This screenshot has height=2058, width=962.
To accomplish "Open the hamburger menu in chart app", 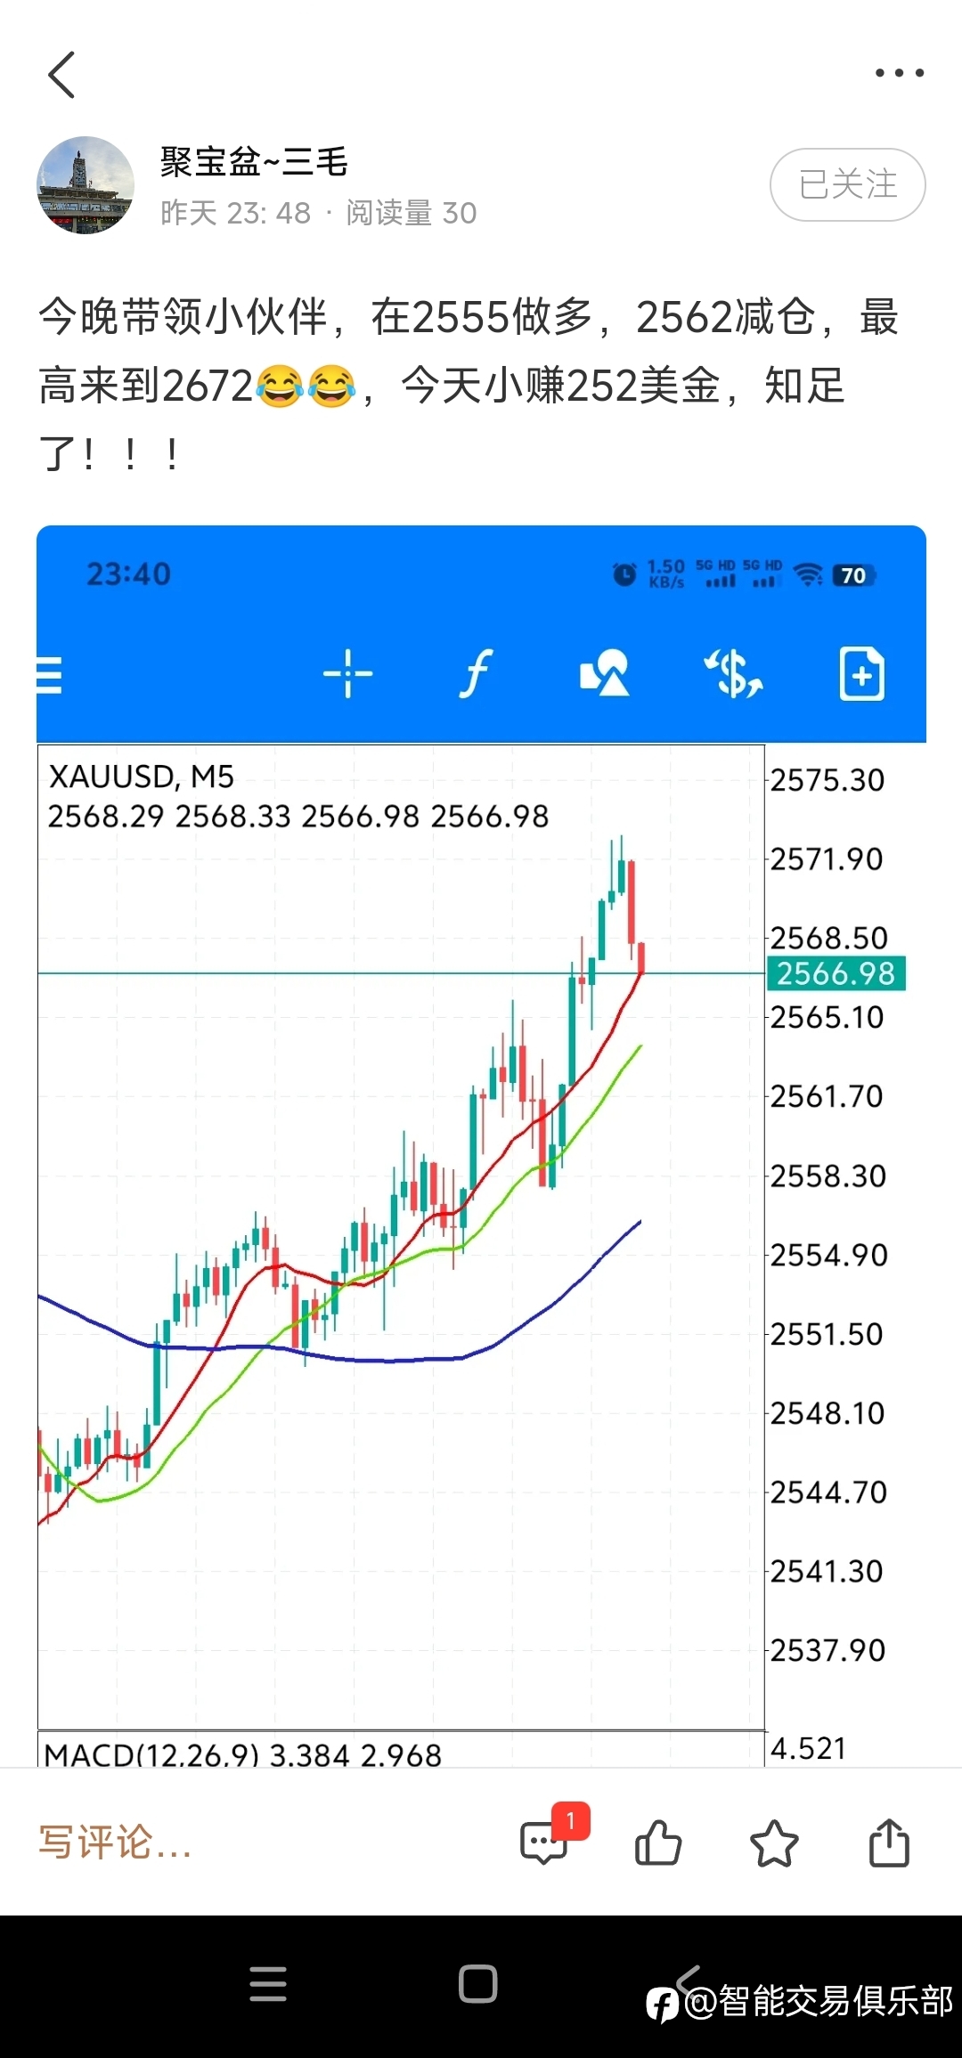I will pos(49,674).
